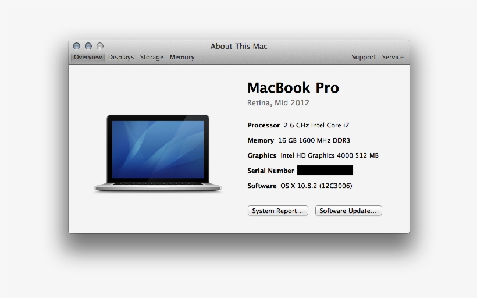The image size is (477, 298).
Task: Switch to the Overview tab
Action: [88, 57]
